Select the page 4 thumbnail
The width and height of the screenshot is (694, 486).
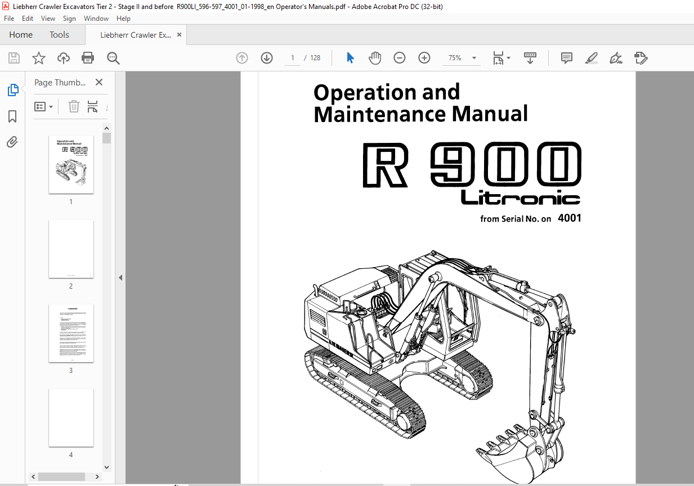click(x=71, y=417)
